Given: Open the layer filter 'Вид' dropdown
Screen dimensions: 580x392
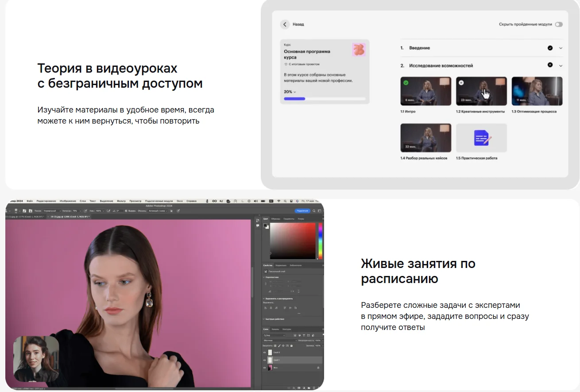Looking at the screenshot, I should click(275, 335).
